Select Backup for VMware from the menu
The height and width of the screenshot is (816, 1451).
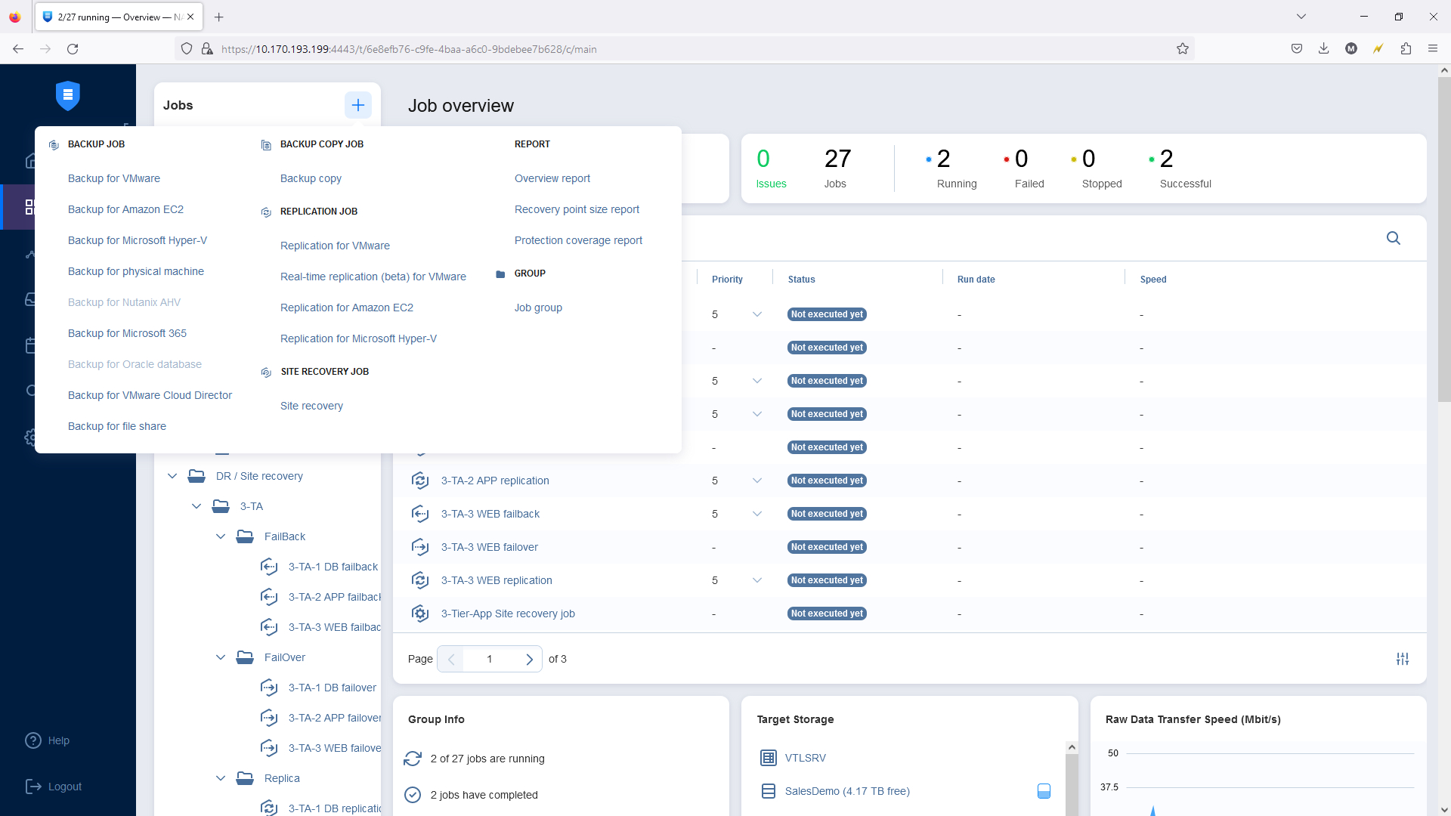click(113, 178)
